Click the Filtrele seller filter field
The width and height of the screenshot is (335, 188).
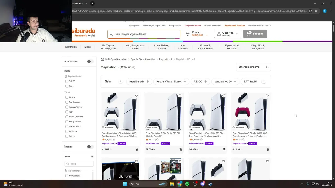[x=79, y=164]
